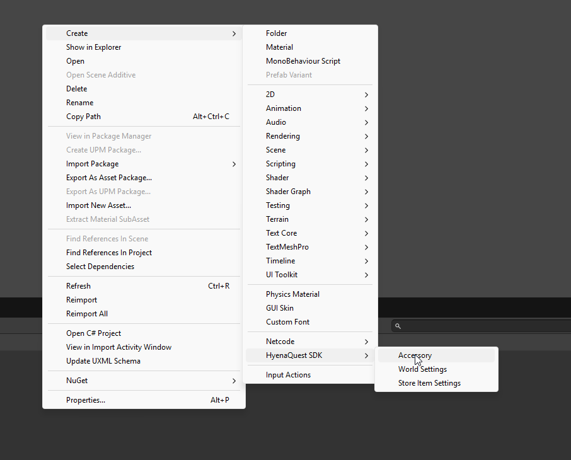Open the Scene submenu

310,150
